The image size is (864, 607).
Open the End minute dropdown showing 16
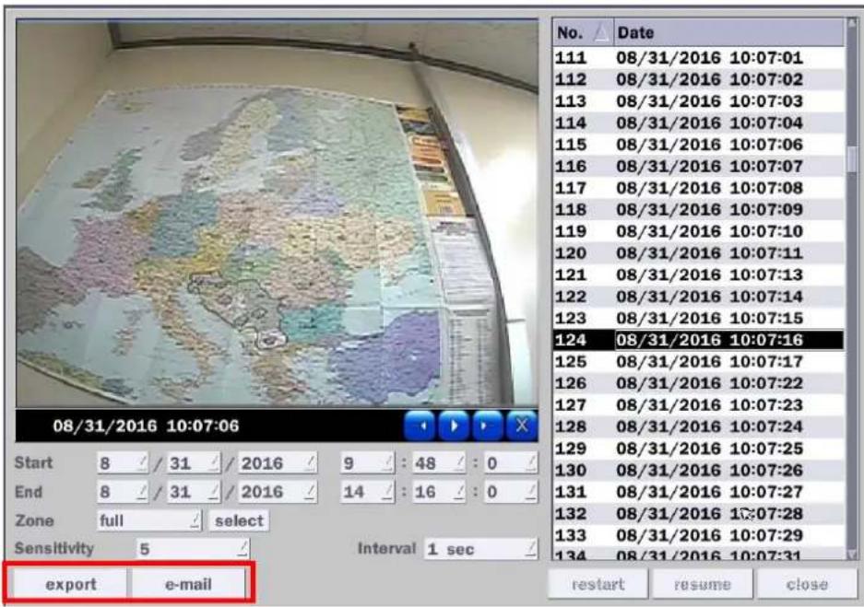(439, 492)
